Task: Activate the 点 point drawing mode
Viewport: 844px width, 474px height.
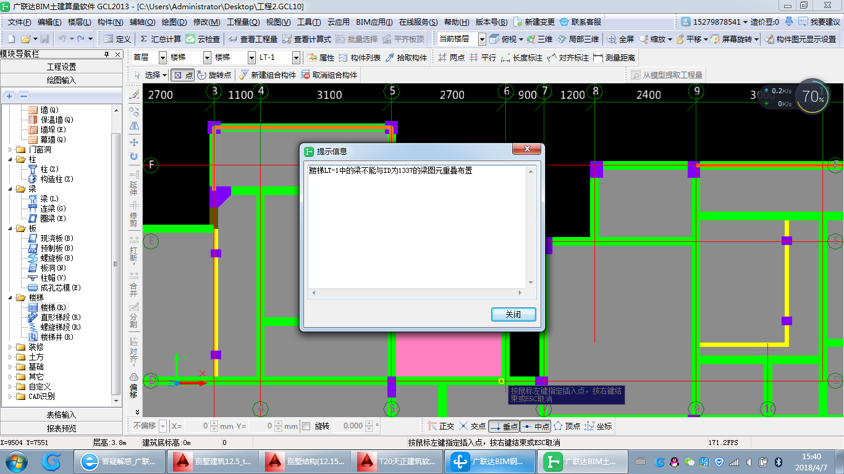Action: coord(183,75)
